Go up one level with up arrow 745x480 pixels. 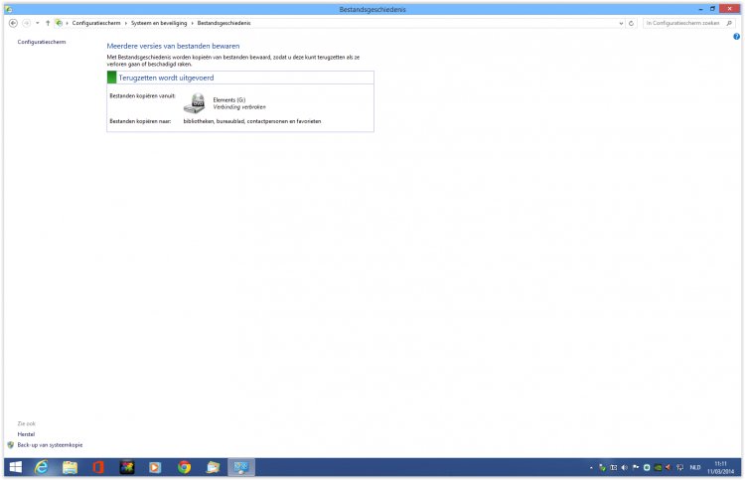coord(48,23)
